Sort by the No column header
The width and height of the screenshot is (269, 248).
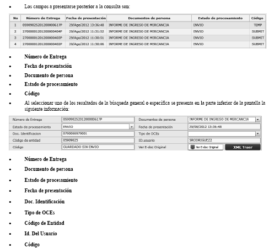click(15, 18)
